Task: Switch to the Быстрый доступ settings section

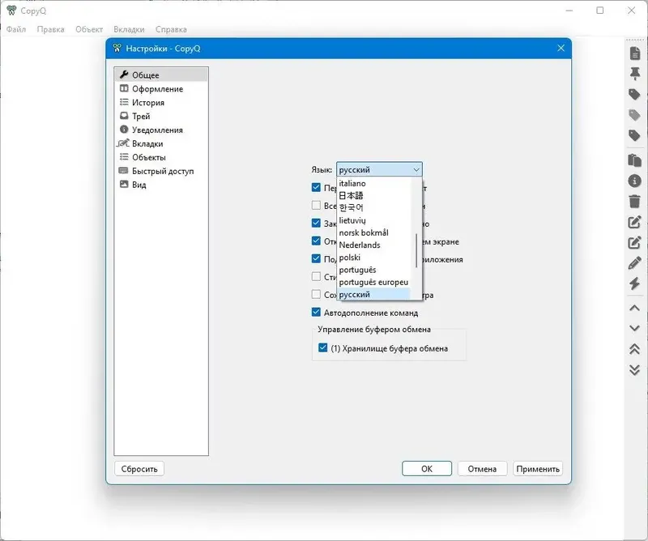Action: click(161, 171)
